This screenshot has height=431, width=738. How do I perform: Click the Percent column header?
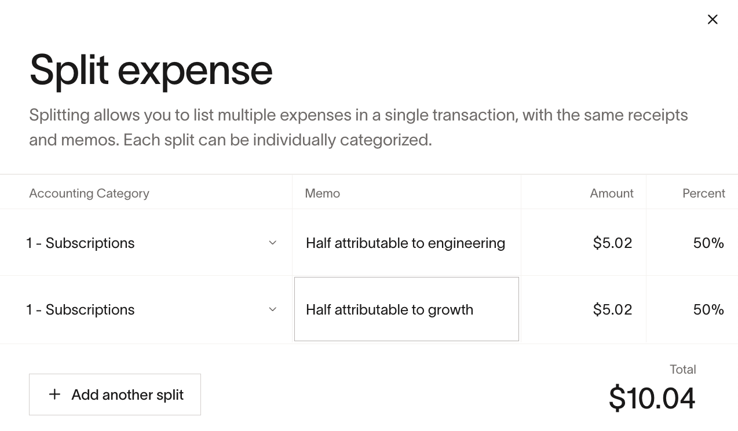[x=704, y=193]
